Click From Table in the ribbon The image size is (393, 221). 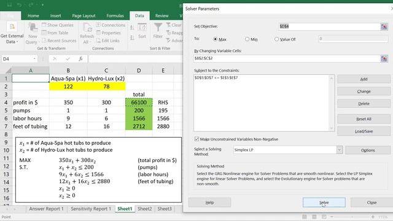[x=55, y=33]
